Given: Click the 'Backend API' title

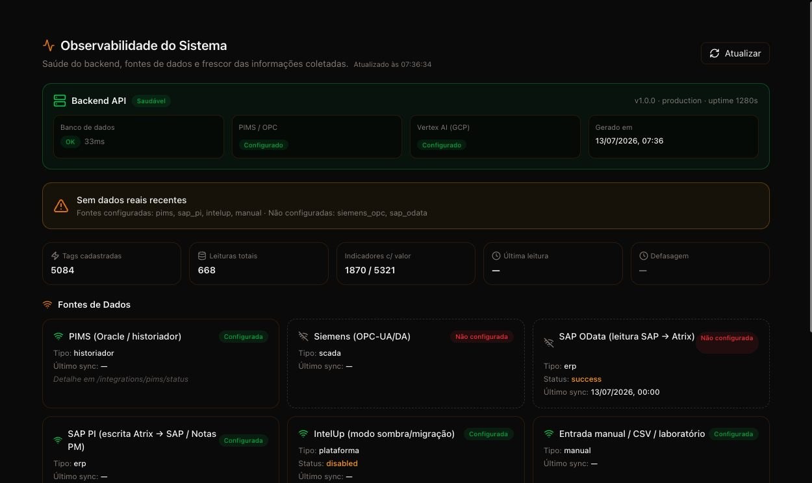Looking at the screenshot, I should [x=99, y=101].
